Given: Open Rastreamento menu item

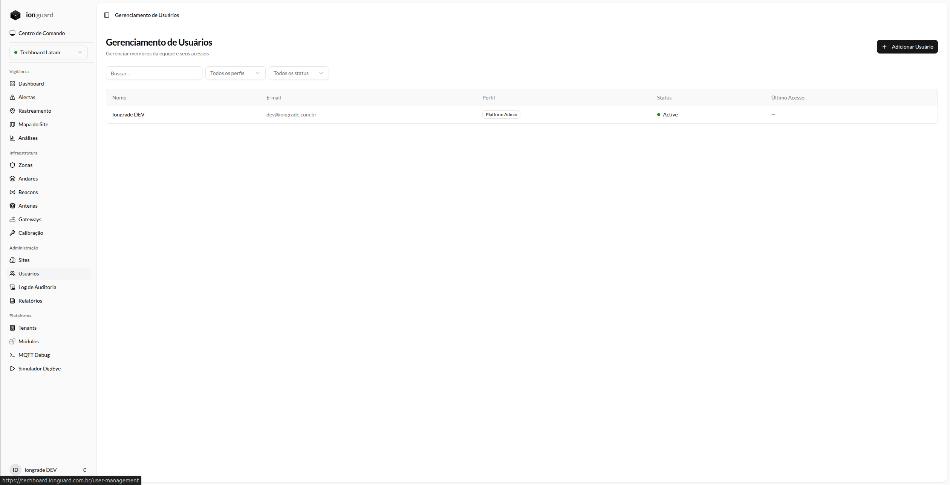Looking at the screenshot, I should click(49, 111).
